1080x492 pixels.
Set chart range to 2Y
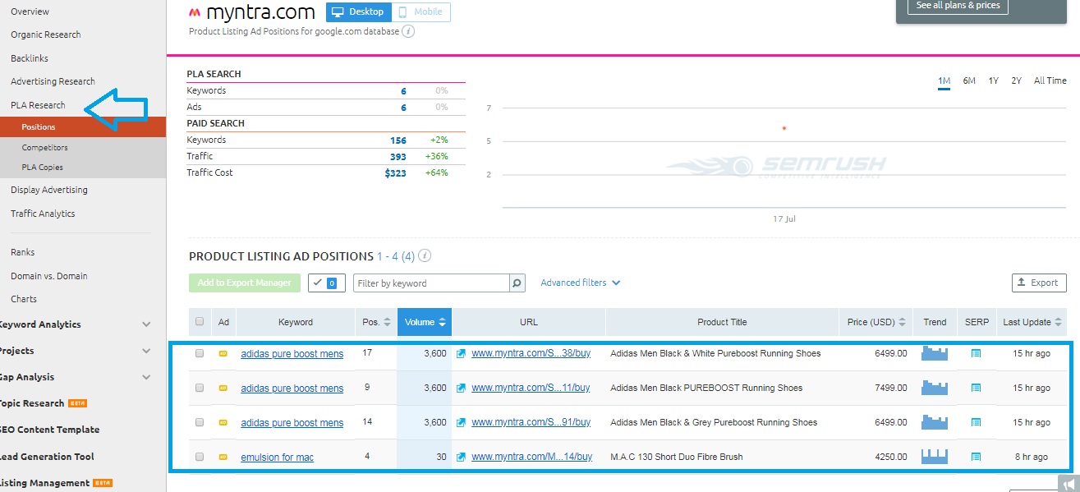[x=1017, y=80]
